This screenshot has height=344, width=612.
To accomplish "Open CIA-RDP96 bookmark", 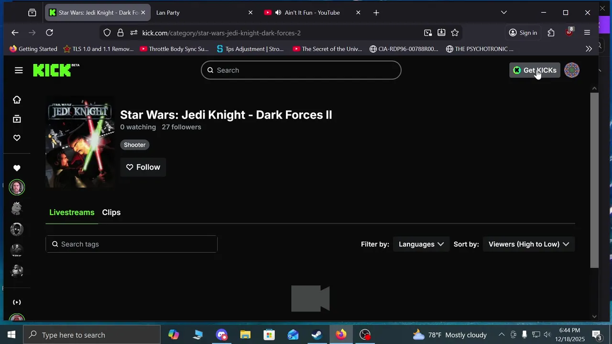I will pos(404,49).
